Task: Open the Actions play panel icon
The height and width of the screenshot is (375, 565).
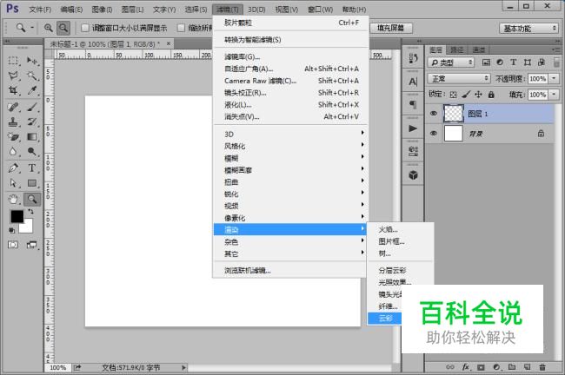Action: (x=413, y=128)
